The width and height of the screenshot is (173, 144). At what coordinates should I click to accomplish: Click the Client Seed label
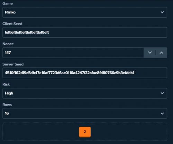(12, 24)
